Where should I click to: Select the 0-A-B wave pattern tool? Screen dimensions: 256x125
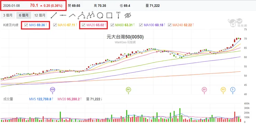click(82, 15)
